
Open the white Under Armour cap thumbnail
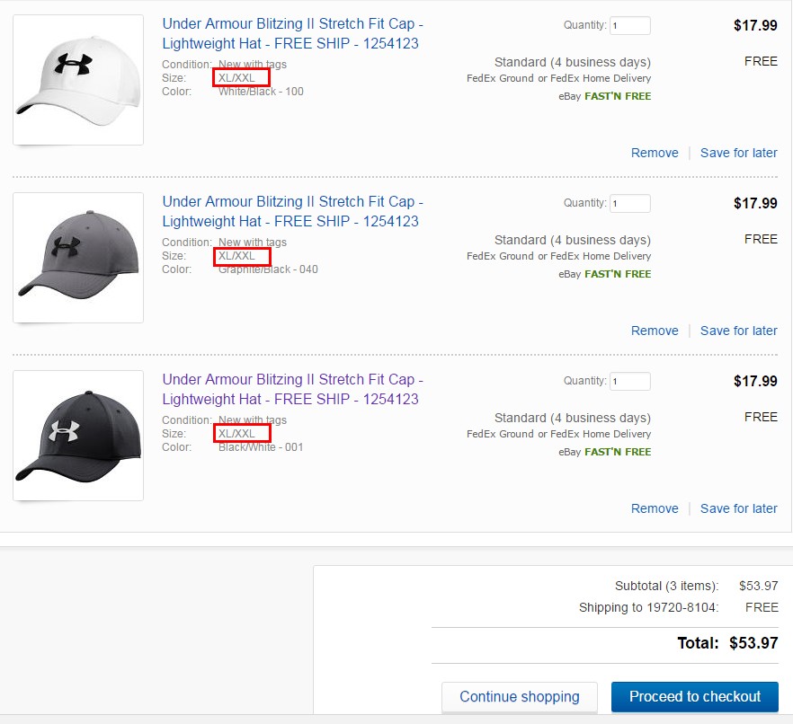pyautogui.click(x=78, y=80)
